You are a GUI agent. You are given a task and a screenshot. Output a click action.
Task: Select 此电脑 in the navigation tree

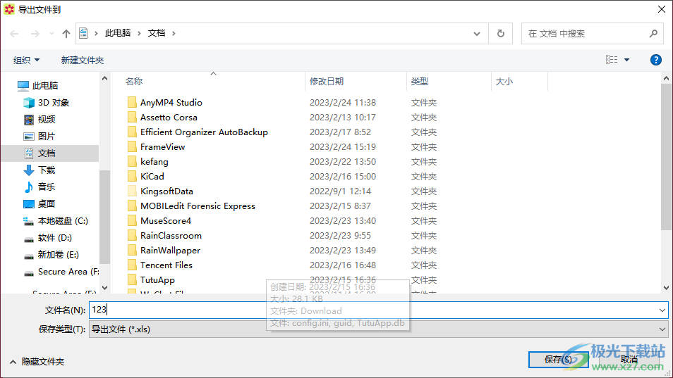[38, 86]
